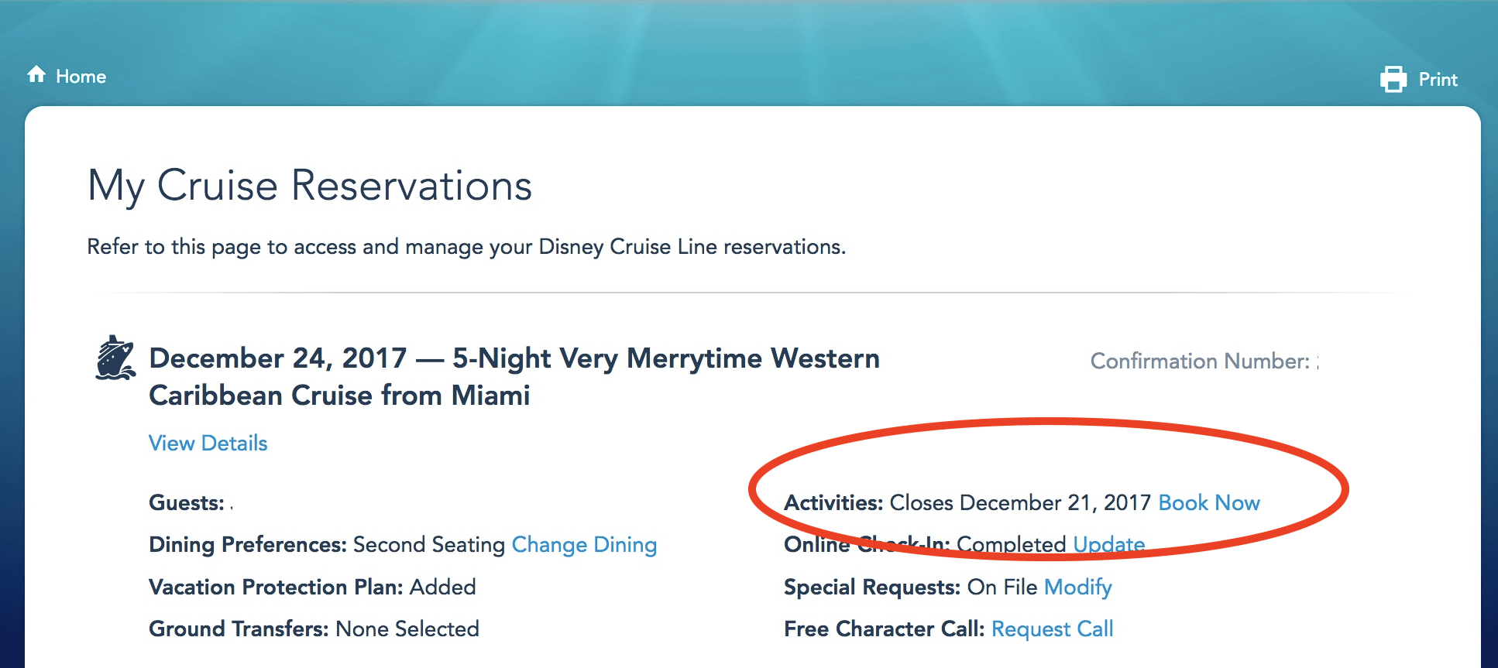Click Book Now for activities
This screenshot has width=1498, height=668.
(1208, 503)
